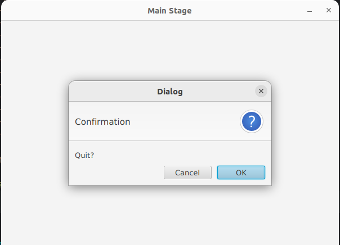Click the blue question mark icon

click(x=252, y=121)
